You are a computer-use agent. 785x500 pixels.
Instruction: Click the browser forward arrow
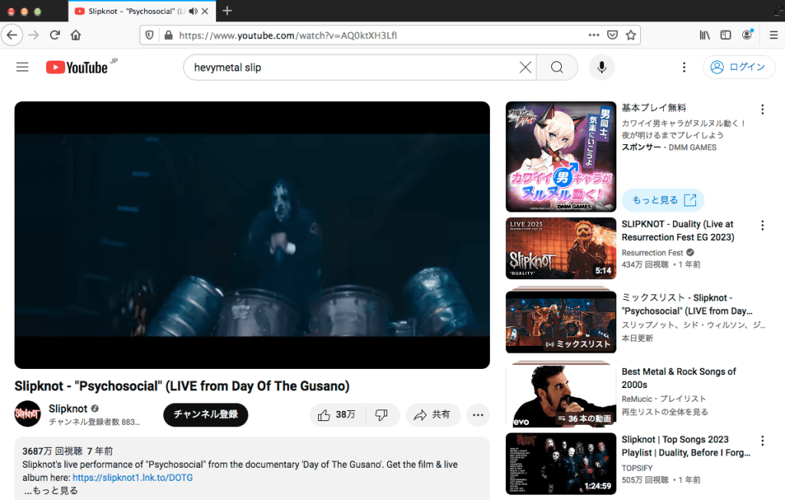click(x=34, y=35)
